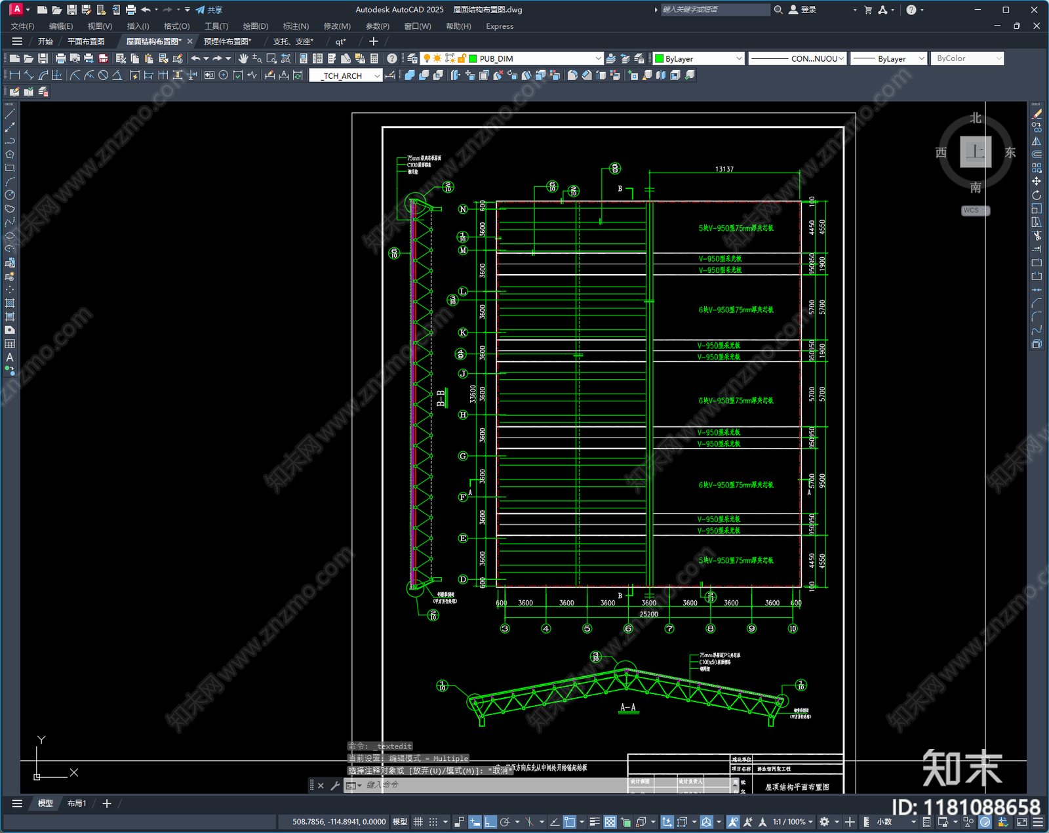Click the Erase tool in right toolbar
Screen dimensions: 1049x833
(x=1037, y=114)
